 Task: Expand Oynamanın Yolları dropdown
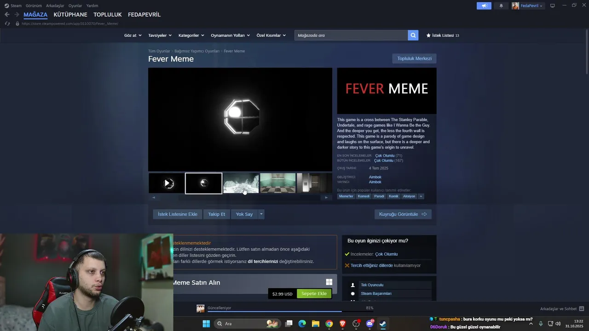tap(230, 35)
